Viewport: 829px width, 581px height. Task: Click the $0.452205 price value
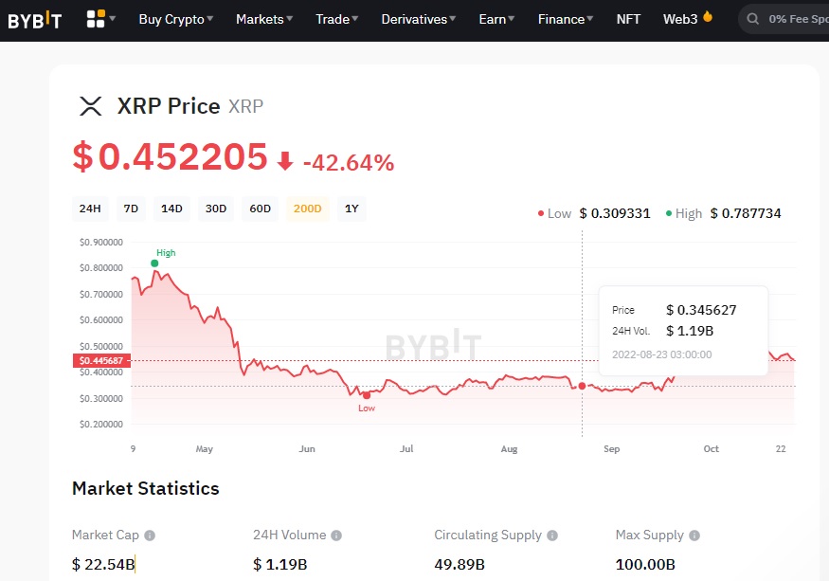point(171,156)
